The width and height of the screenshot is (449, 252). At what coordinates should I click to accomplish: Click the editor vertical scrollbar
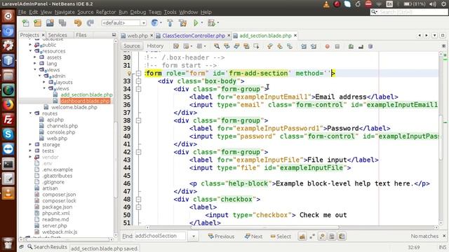[x=441, y=137]
